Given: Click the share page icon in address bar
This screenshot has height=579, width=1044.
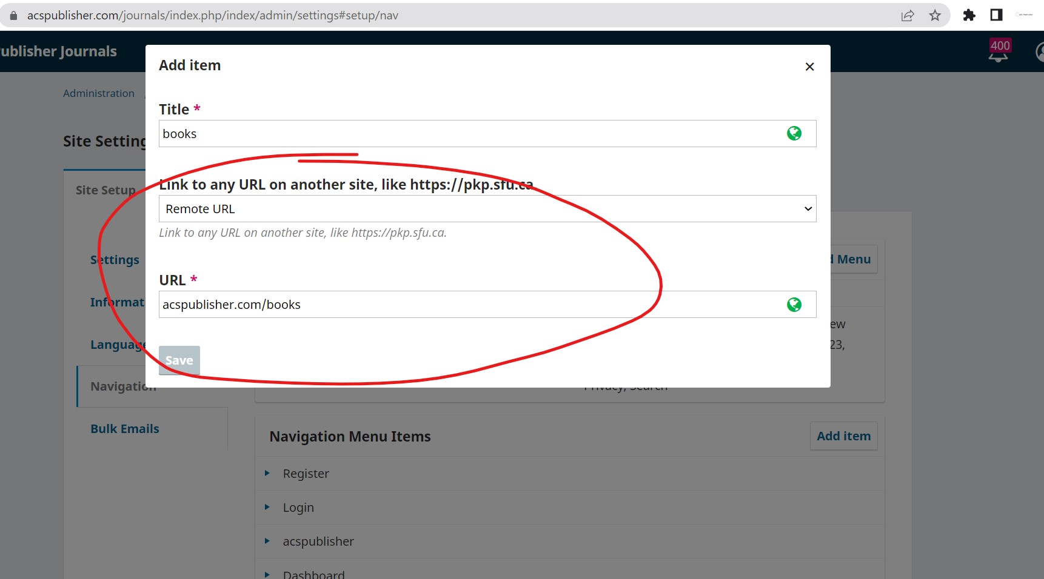Looking at the screenshot, I should tap(908, 16).
